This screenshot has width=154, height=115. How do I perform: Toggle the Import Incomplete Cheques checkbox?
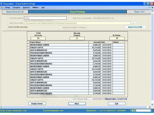(x=61, y=28)
